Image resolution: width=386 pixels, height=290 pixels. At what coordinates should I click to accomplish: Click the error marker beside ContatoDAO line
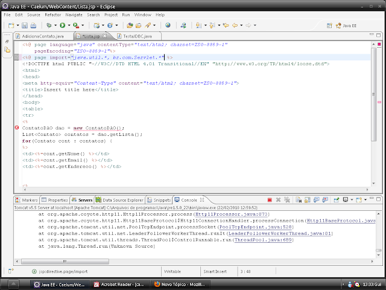coord(17,127)
